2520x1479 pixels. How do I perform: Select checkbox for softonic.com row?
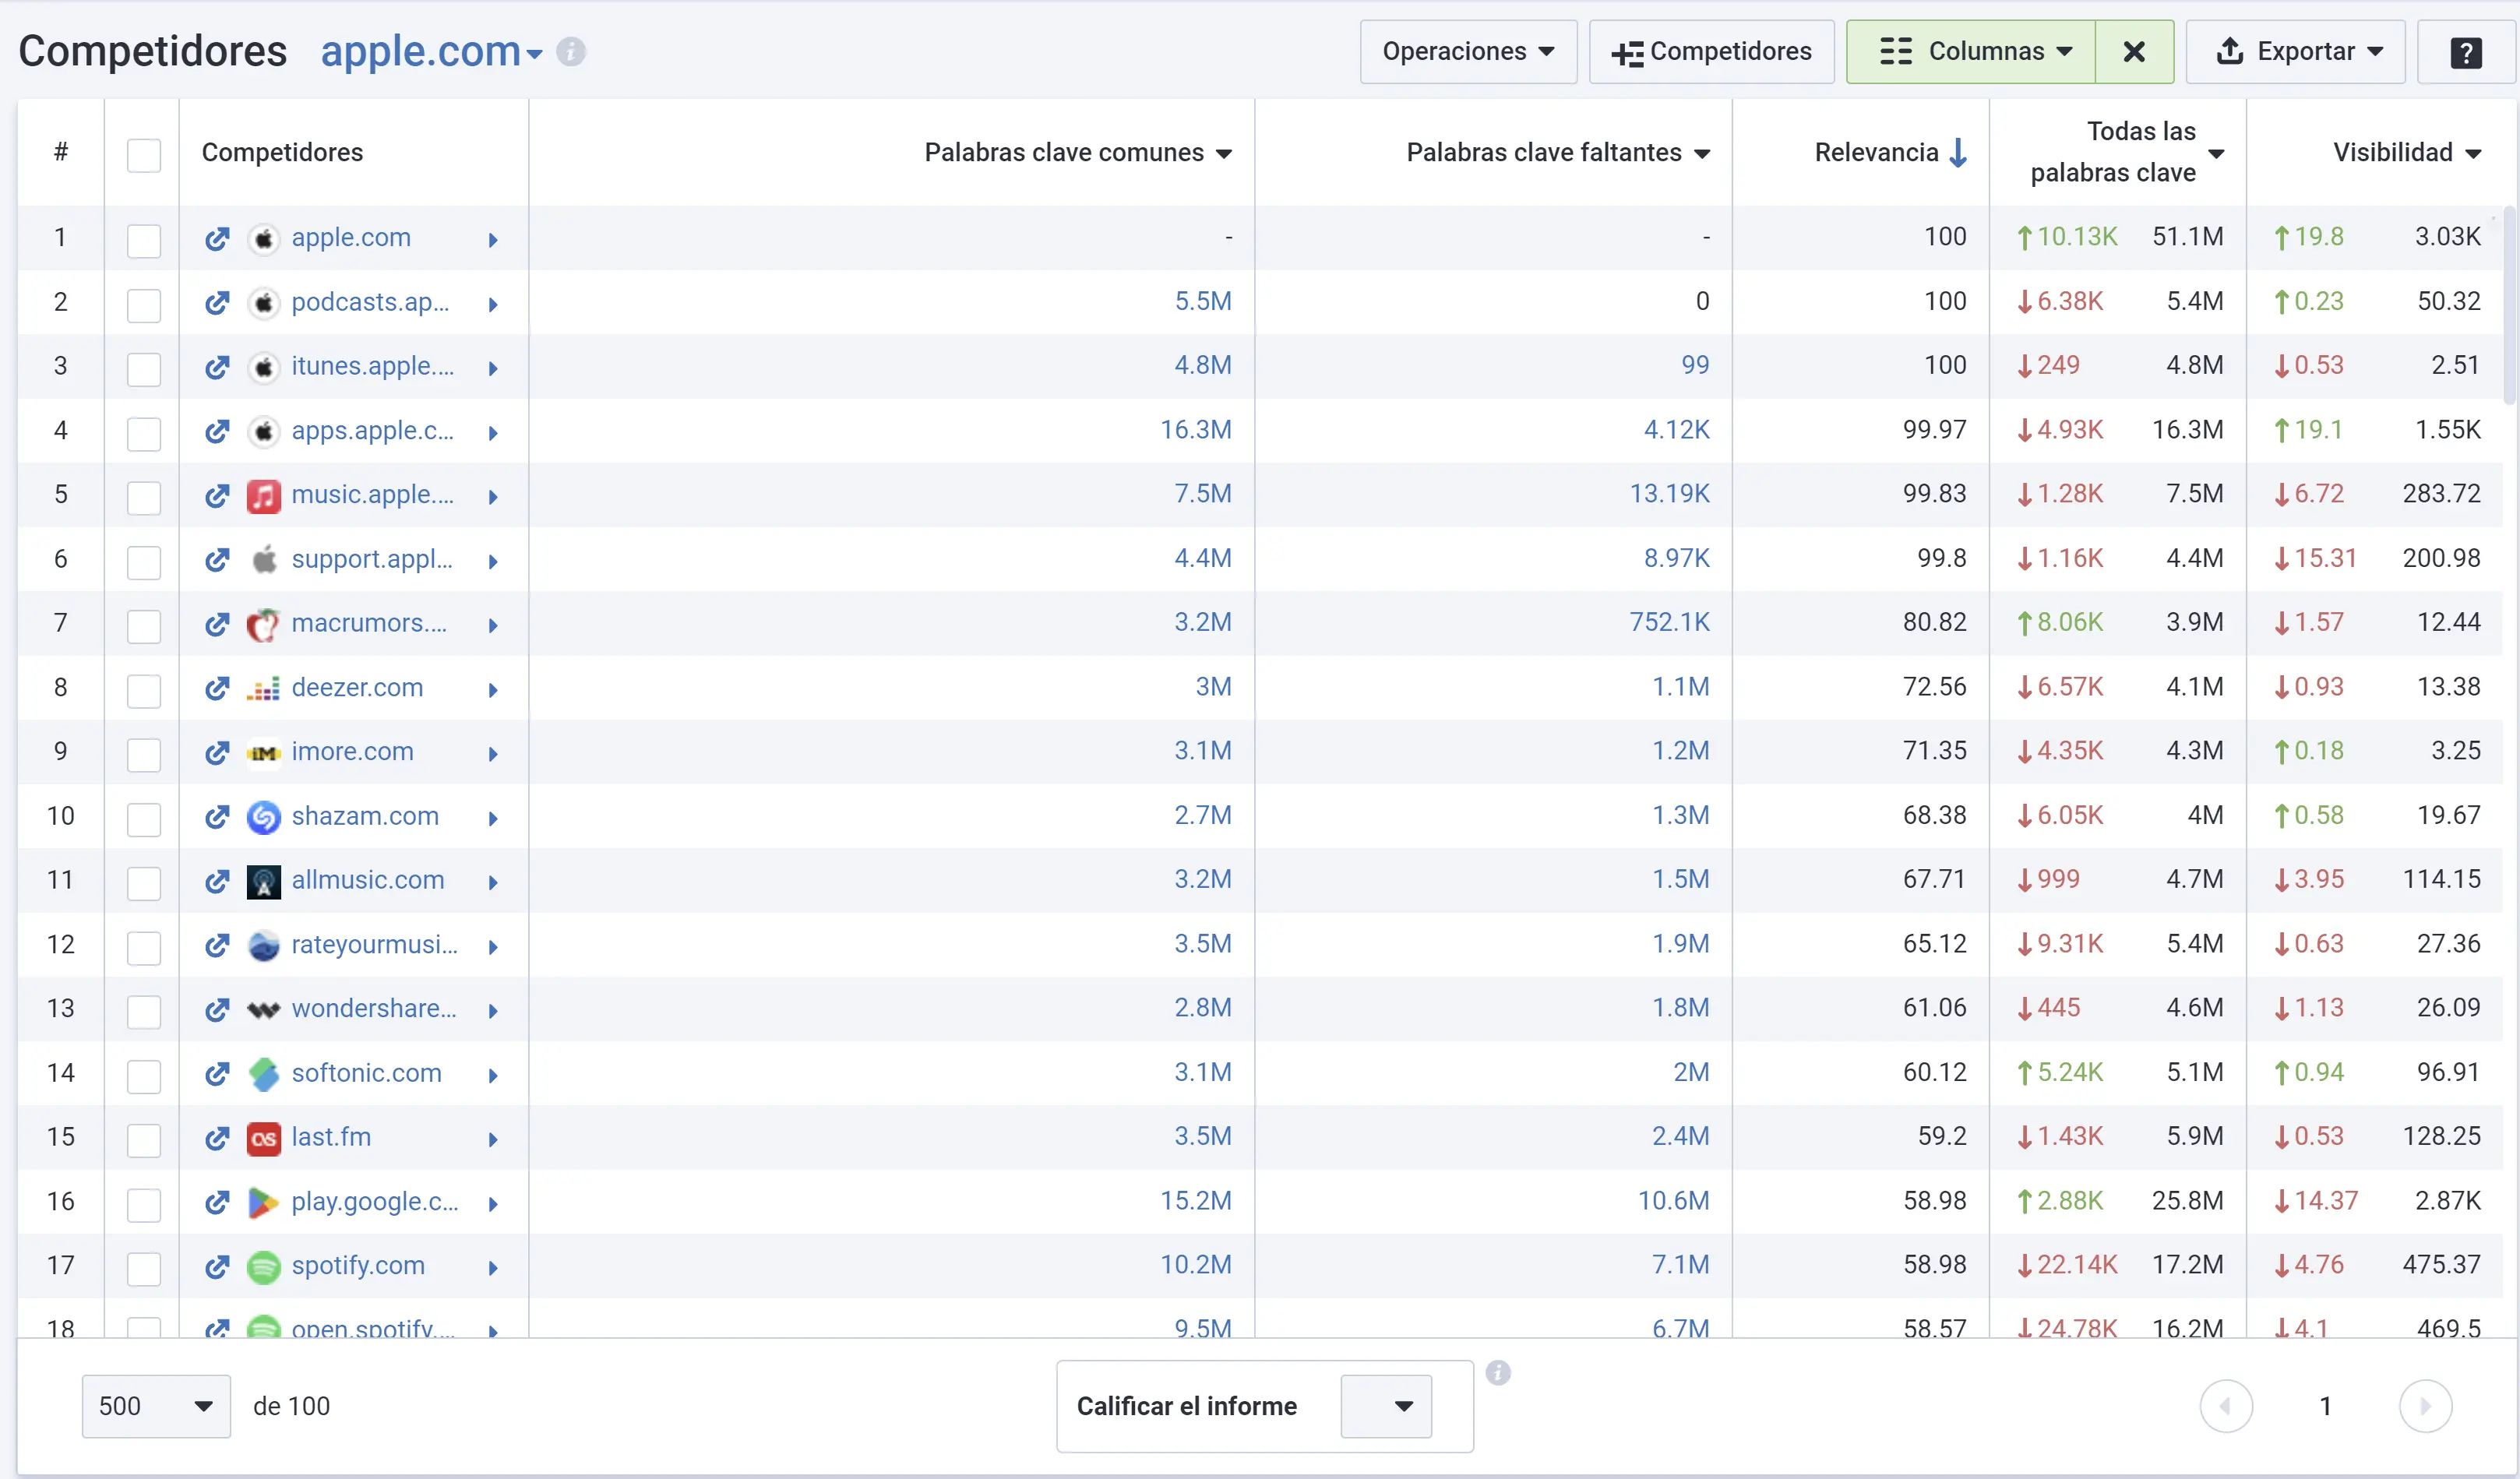coord(144,1075)
